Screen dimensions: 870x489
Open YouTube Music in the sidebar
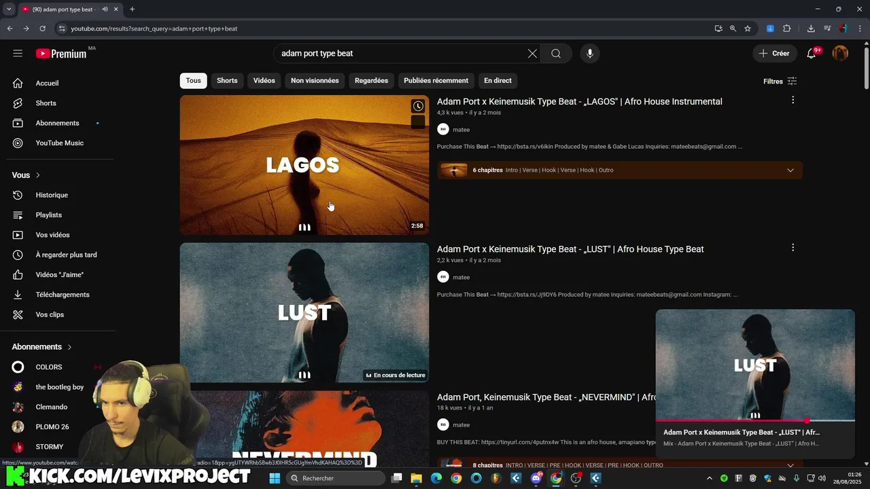click(x=58, y=143)
